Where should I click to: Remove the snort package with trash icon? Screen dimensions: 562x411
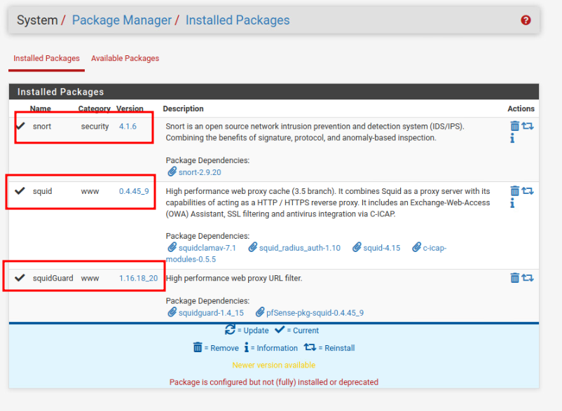point(514,126)
